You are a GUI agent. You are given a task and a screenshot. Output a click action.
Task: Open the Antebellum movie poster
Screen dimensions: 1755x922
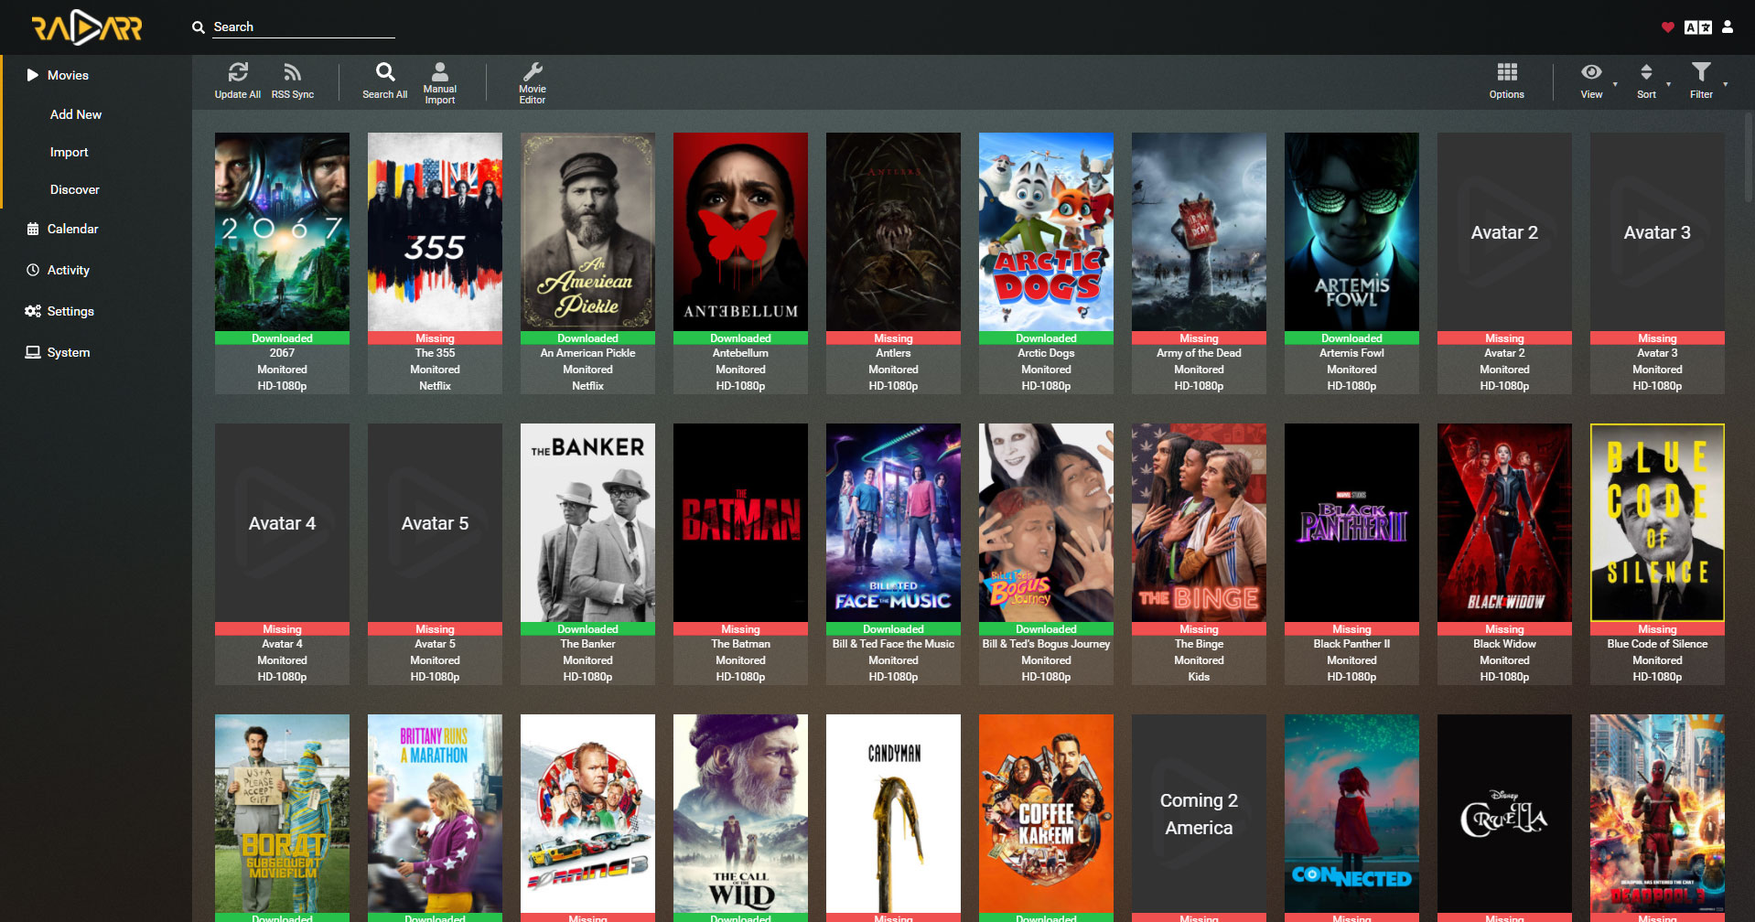tap(740, 231)
